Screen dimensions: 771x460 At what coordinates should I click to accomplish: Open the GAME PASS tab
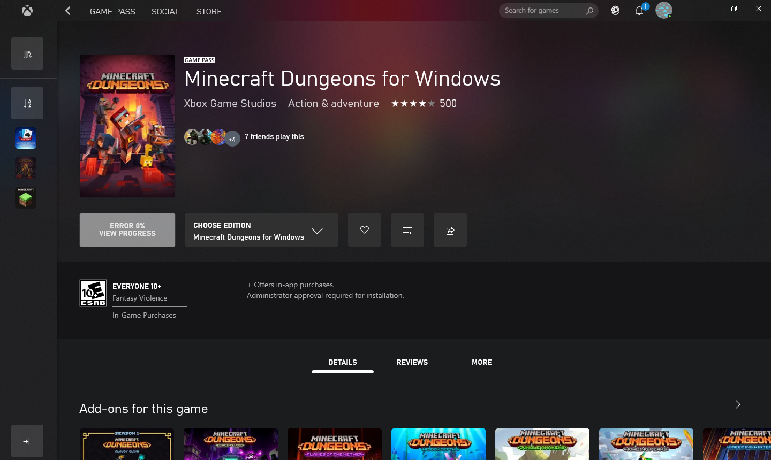112,11
